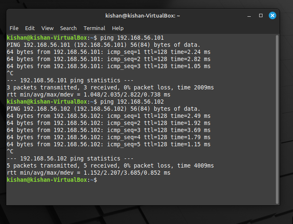Click the reply line with time=2.24 ms
The width and height of the screenshot is (293, 224).
pos(109,52)
